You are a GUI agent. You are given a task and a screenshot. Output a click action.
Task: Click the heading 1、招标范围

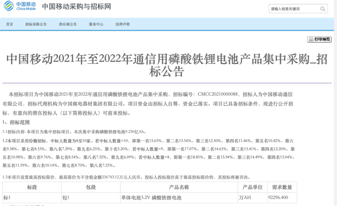pyautogui.click(x=16, y=122)
